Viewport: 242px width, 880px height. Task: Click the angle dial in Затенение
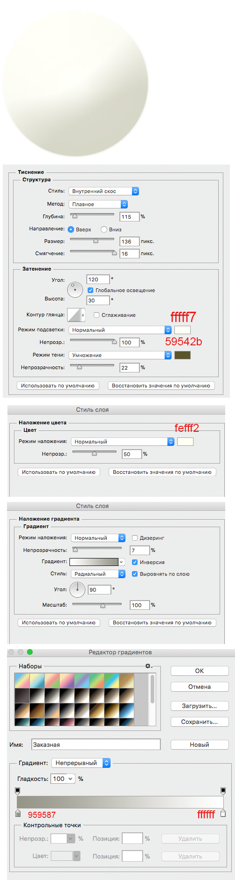pos(75,290)
